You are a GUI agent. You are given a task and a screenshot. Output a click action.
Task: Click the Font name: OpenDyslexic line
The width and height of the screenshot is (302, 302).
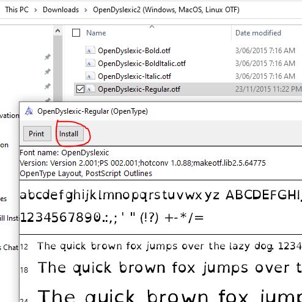point(64,153)
